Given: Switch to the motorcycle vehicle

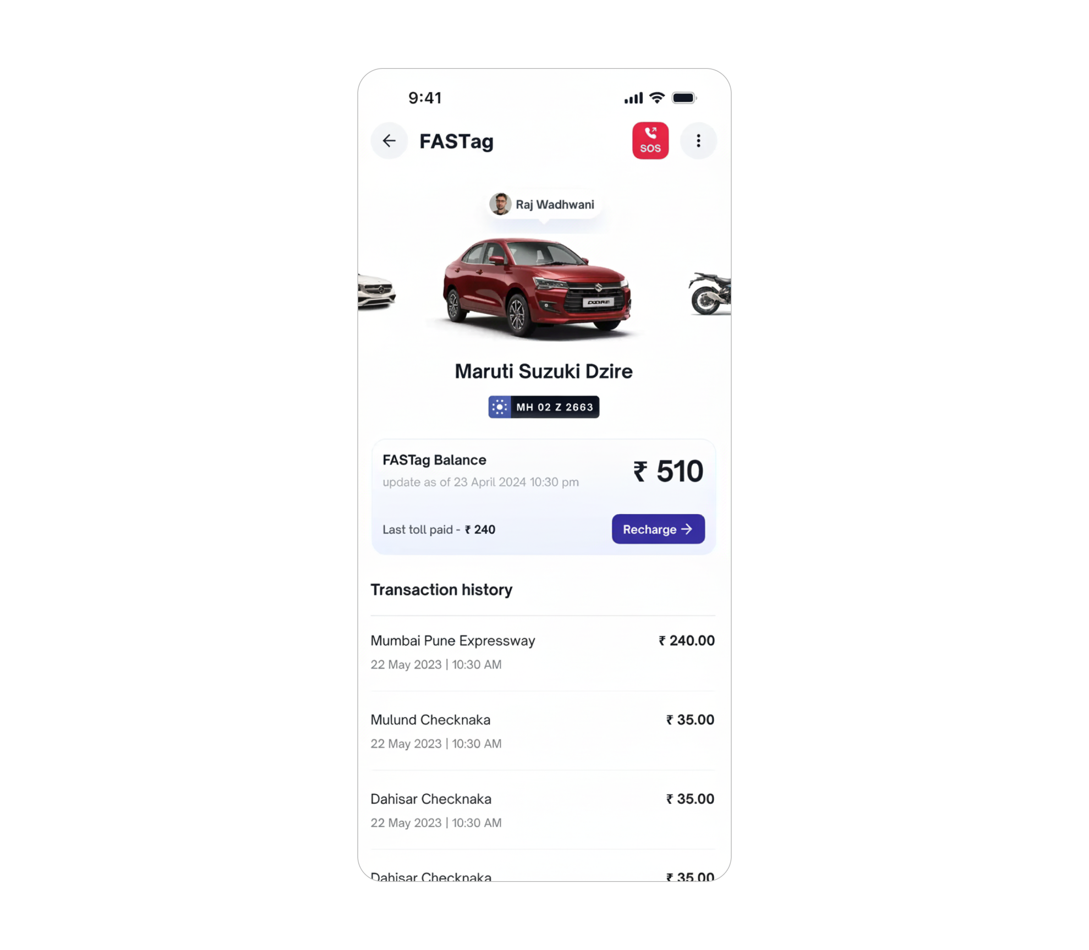Looking at the screenshot, I should click(710, 294).
